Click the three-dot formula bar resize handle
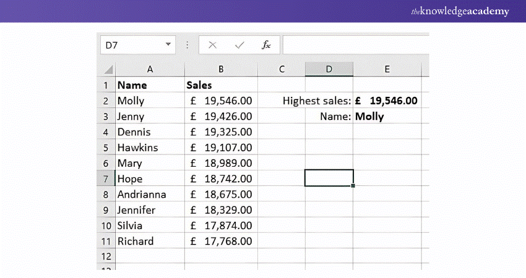 click(x=188, y=45)
